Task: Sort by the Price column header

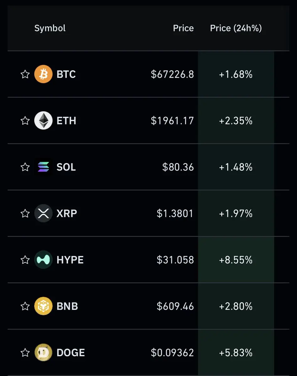Action: (183, 28)
